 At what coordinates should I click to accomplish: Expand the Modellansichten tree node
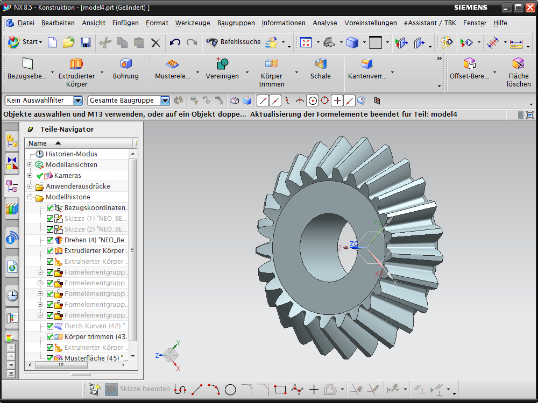coord(30,165)
